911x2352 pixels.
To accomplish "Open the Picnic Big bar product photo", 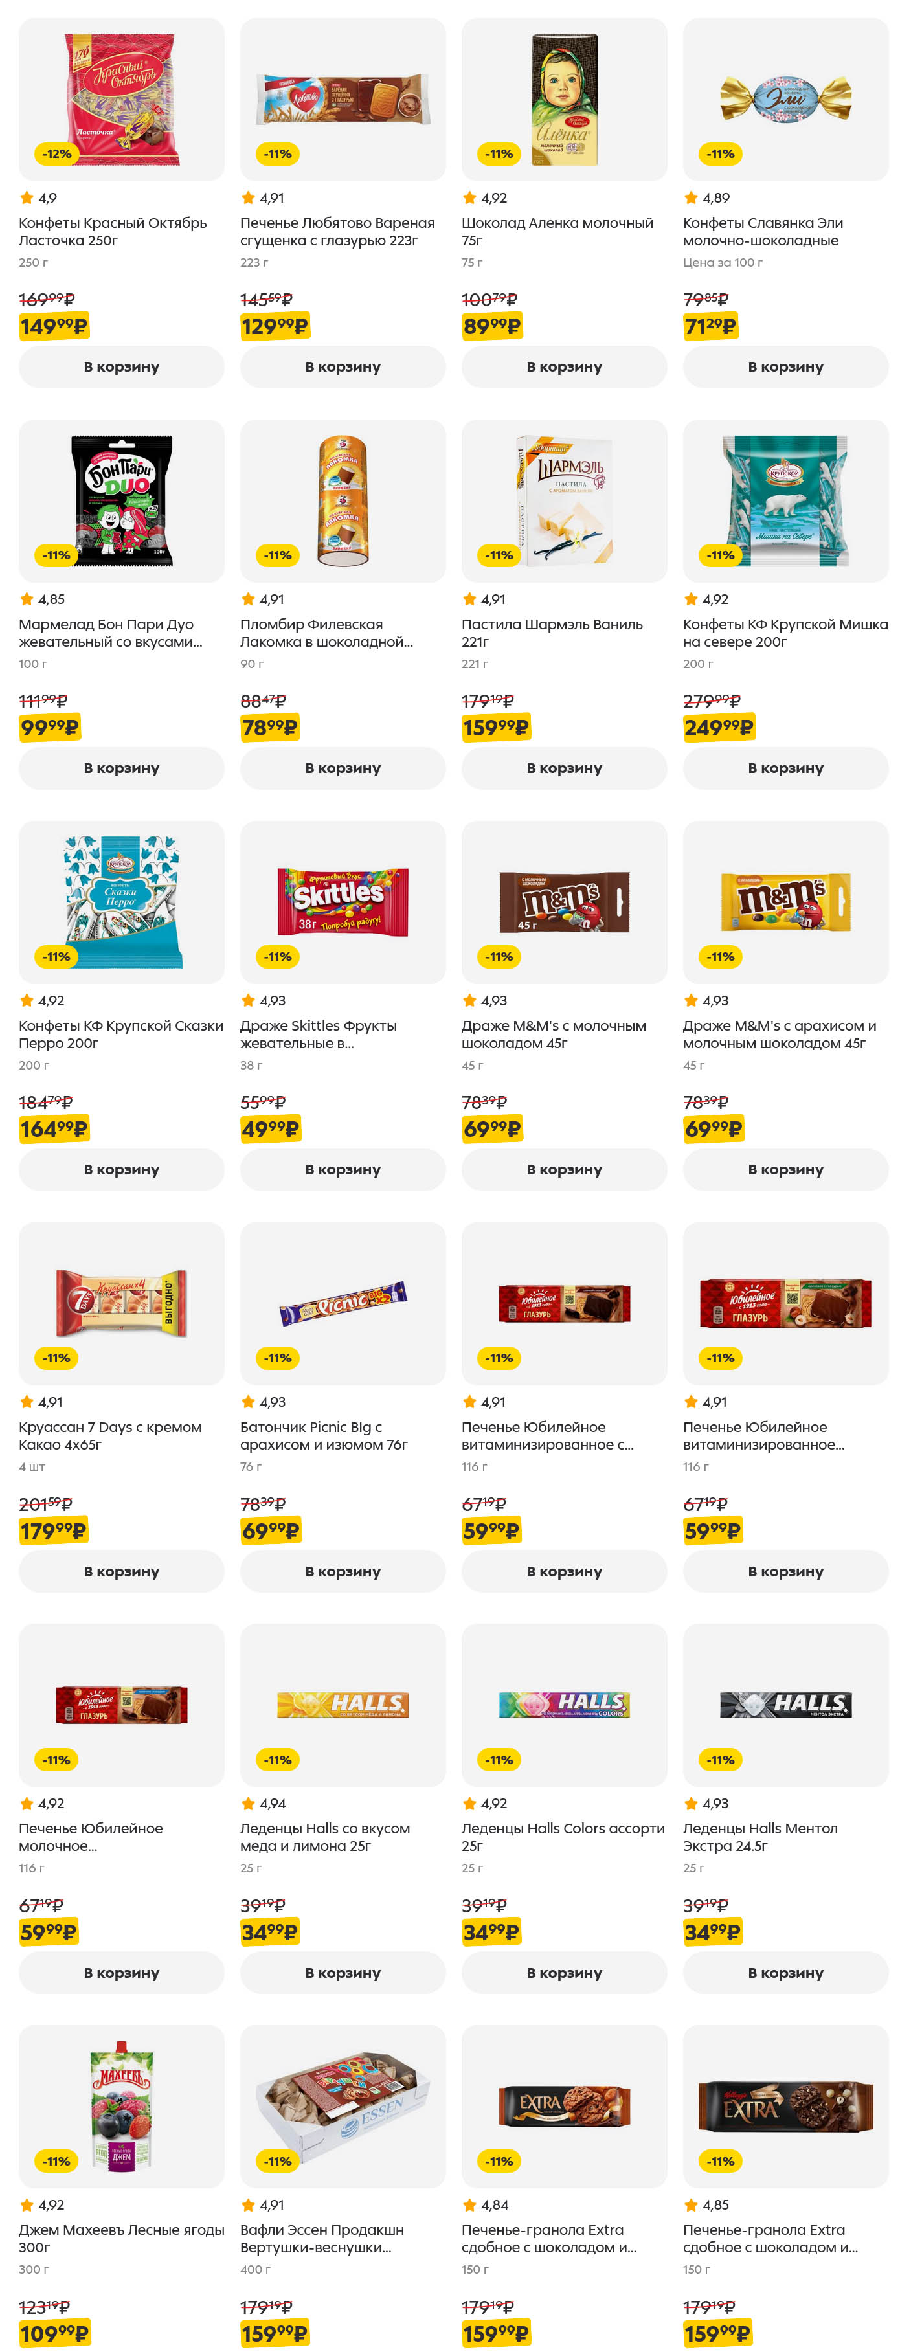I will [343, 1303].
